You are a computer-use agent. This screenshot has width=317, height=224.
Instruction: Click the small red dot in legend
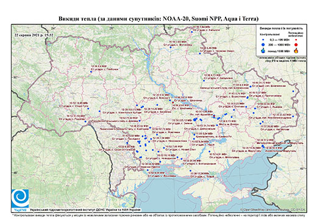pyautogui.click(x=296, y=40)
